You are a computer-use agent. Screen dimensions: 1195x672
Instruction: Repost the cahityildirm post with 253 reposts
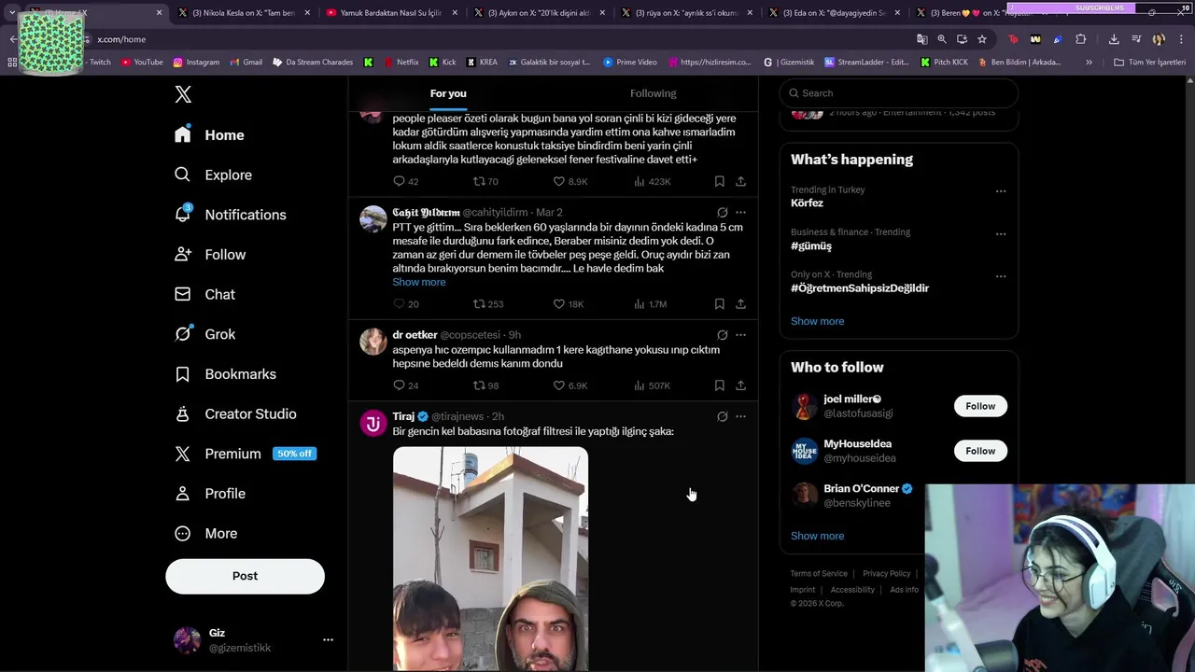pos(488,304)
